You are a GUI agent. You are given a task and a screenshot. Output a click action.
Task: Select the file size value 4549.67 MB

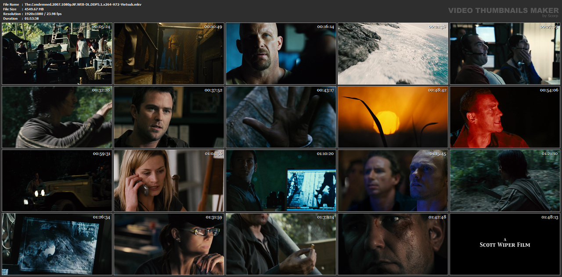[x=34, y=9]
